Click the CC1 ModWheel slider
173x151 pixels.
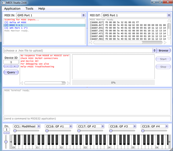pos(26,131)
